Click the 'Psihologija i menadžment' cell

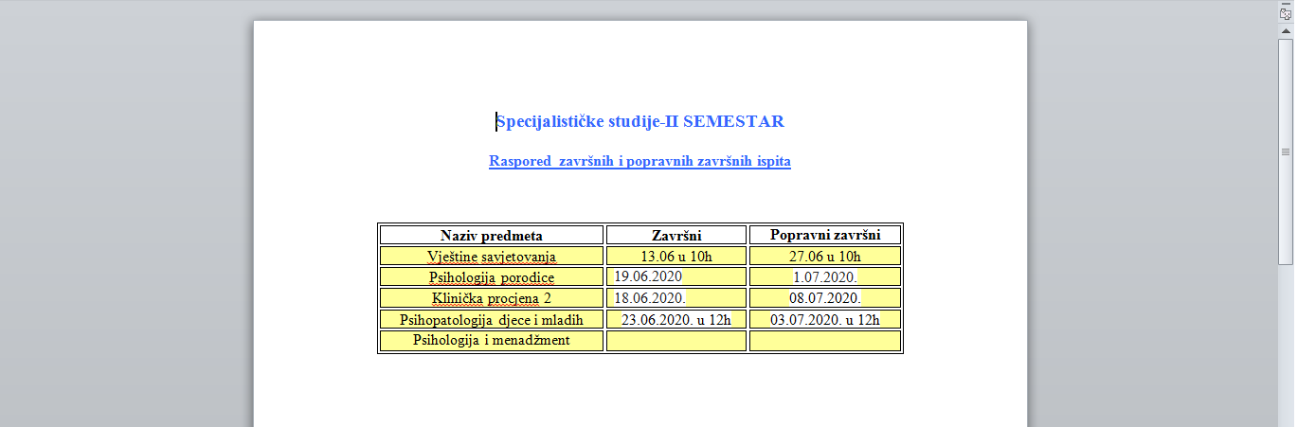point(492,340)
